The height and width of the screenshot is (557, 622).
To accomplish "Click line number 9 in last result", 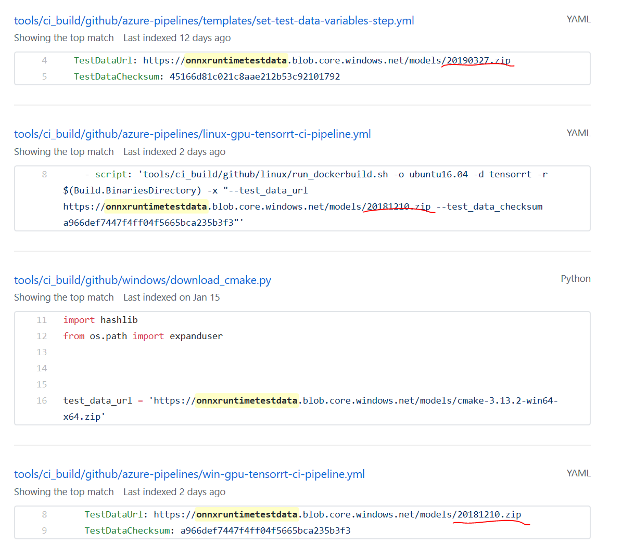I will coord(44,531).
